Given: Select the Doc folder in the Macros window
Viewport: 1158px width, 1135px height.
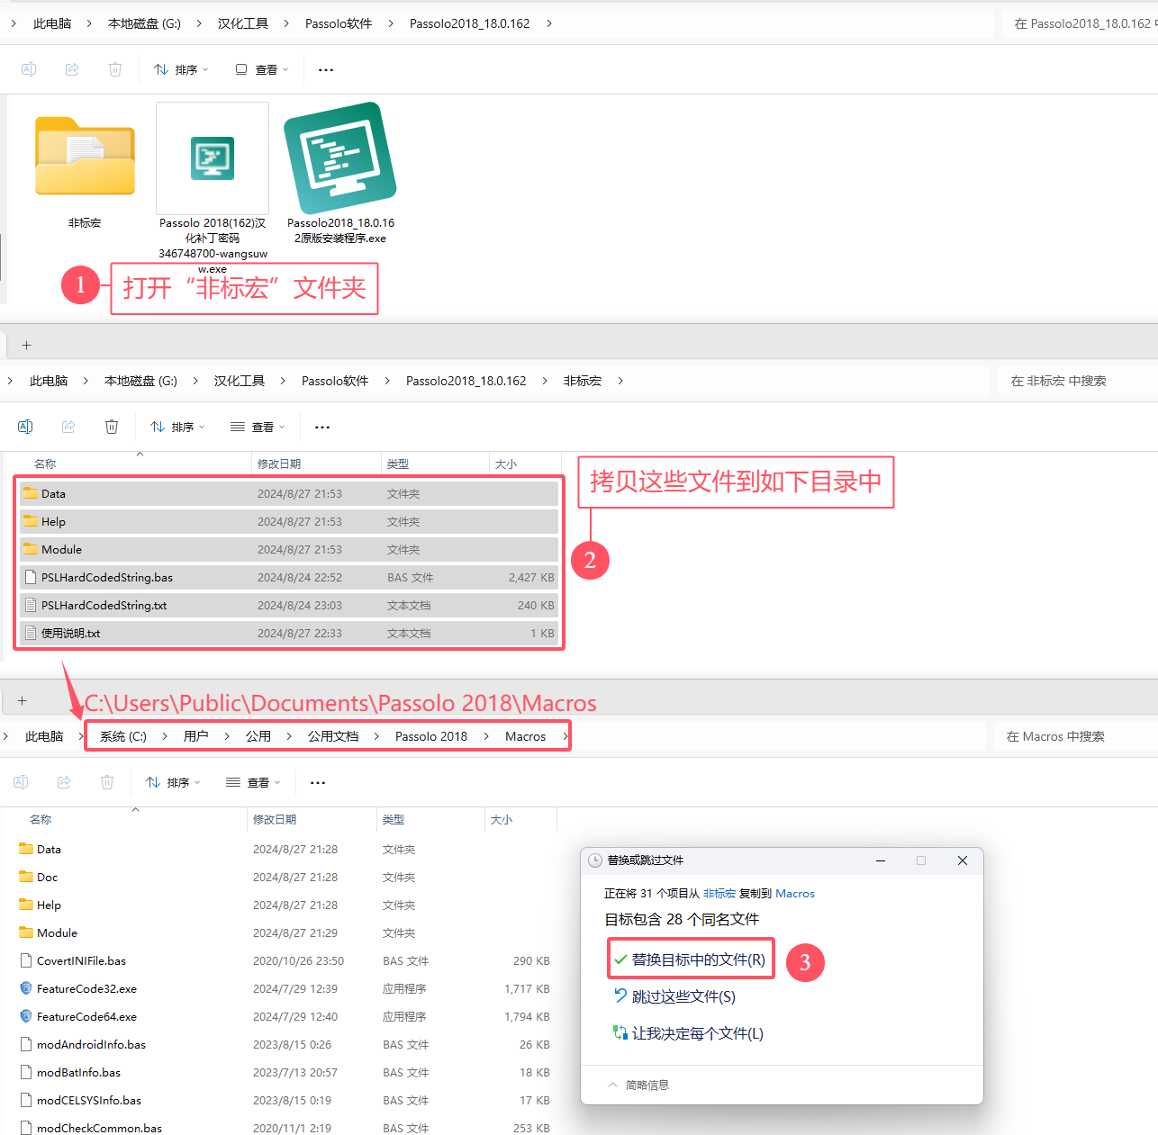Looking at the screenshot, I should [x=284, y=877].
